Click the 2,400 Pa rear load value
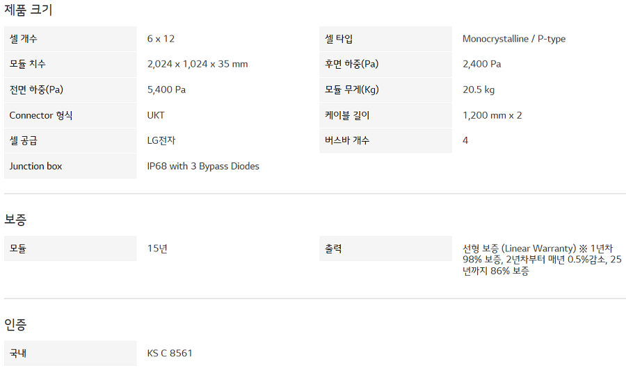The height and width of the screenshot is (368, 626). click(x=481, y=65)
